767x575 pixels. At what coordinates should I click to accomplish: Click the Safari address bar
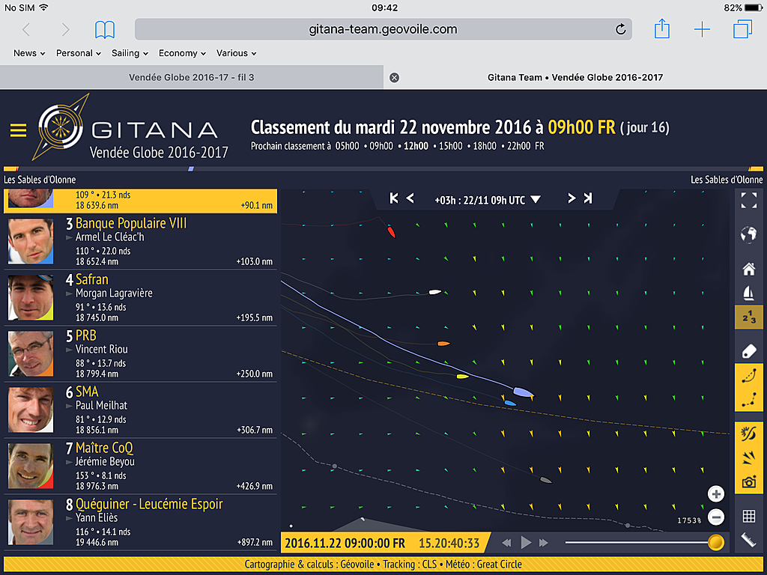pyautogui.click(x=383, y=29)
